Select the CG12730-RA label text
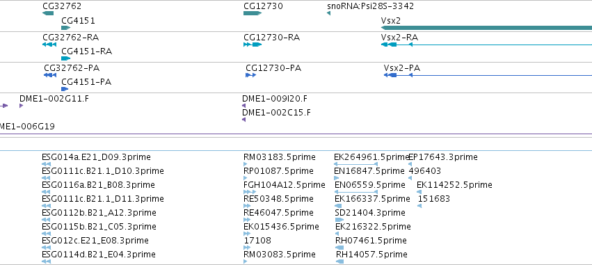This screenshot has height=265, width=592. click(x=272, y=37)
